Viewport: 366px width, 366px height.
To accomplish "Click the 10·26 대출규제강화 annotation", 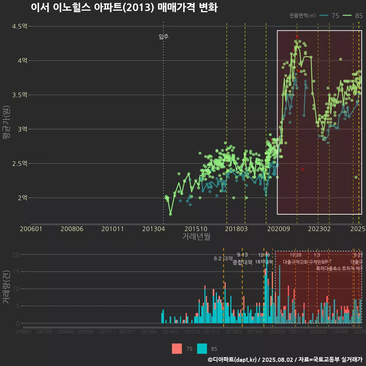I will (x=295, y=258).
